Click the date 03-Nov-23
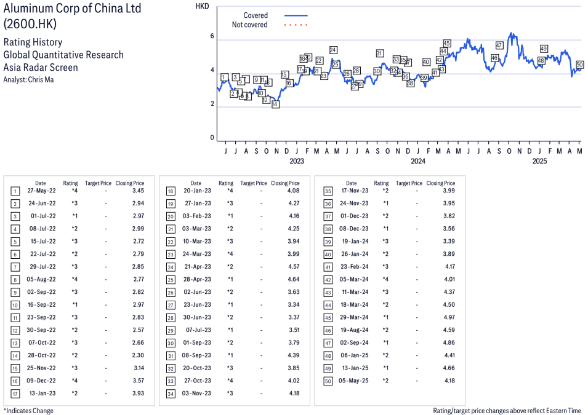The width and height of the screenshot is (588, 415). 196,393
